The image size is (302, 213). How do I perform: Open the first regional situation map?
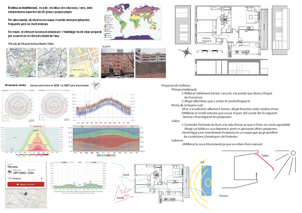pos(21,62)
